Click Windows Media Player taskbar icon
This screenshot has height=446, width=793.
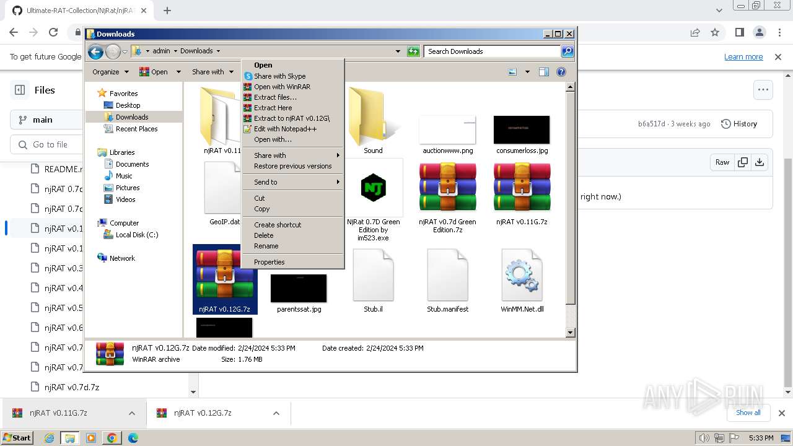coord(91,438)
